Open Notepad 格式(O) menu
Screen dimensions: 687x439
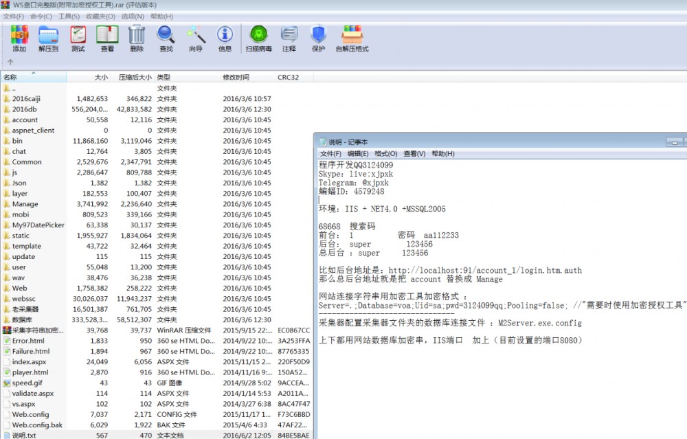386,154
